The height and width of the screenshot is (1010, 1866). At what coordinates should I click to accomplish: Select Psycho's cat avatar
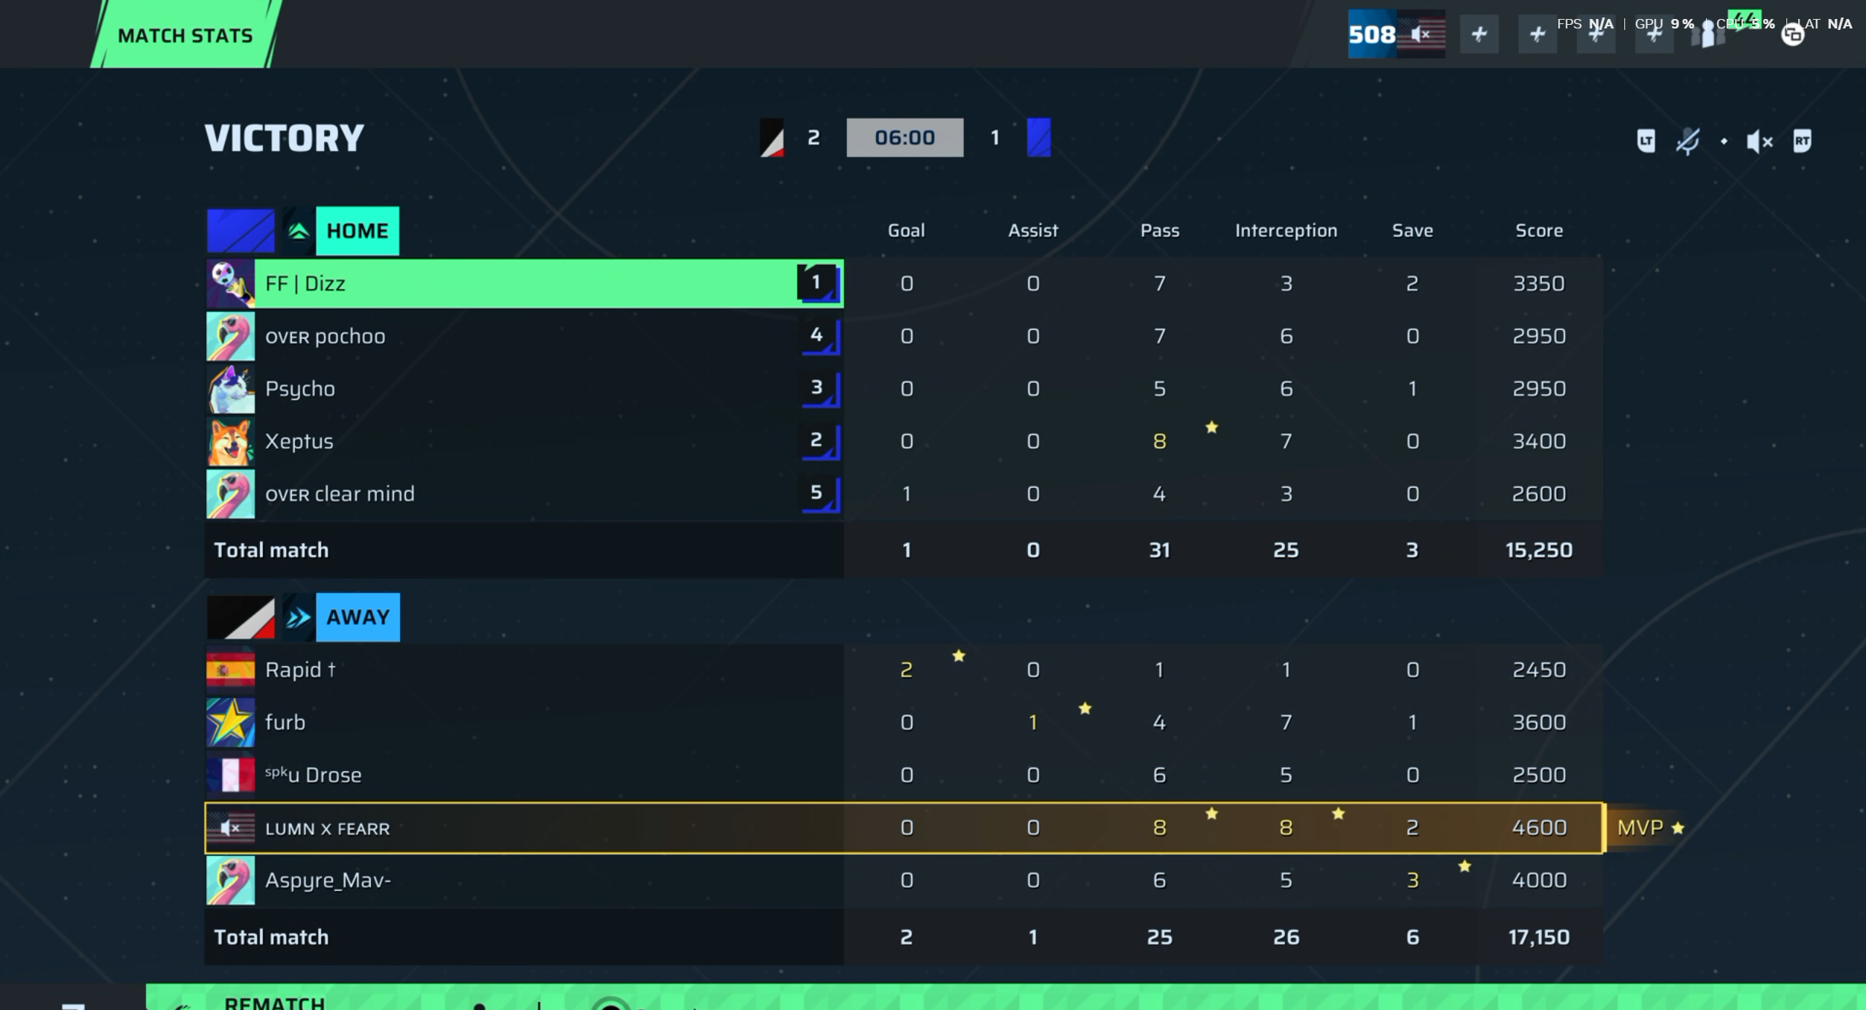pyautogui.click(x=231, y=389)
